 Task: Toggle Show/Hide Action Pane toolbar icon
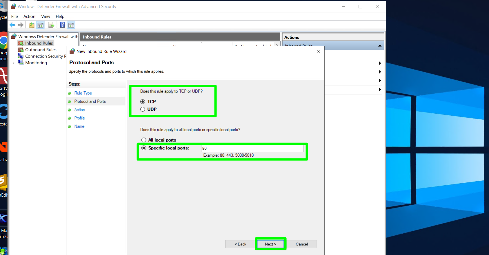(x=71, y=25)
